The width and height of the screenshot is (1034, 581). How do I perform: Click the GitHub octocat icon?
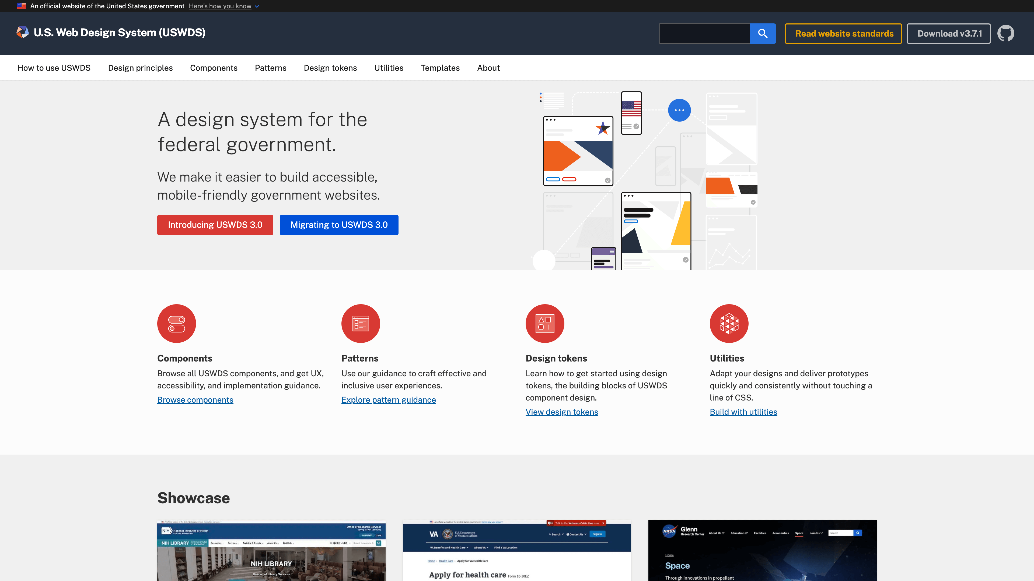[x=1005, y=33]
